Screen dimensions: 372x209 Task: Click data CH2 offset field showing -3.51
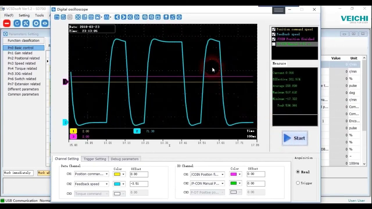[x=139, y=184]
